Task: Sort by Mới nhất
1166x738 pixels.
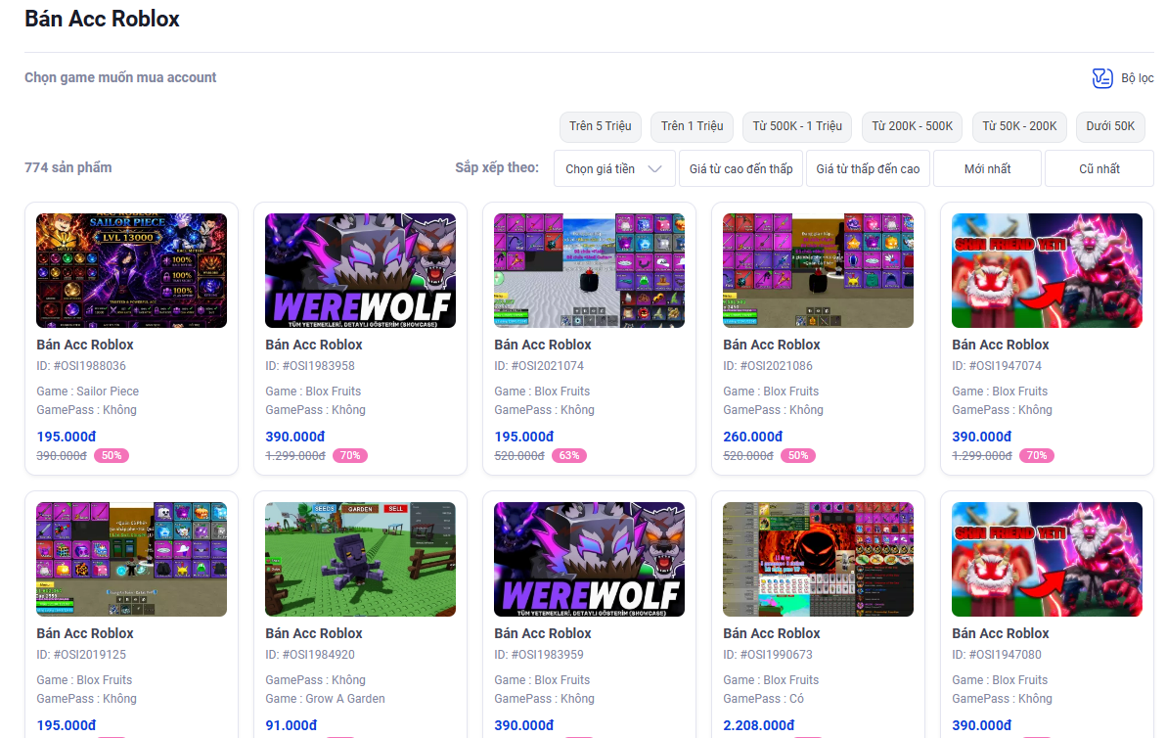Action: pos(988,169)
